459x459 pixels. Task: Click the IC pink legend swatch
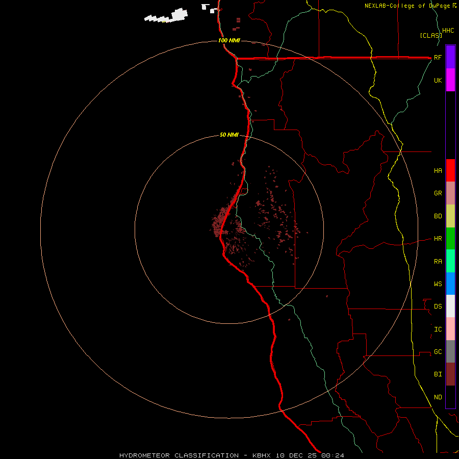[x=450, y=329]
